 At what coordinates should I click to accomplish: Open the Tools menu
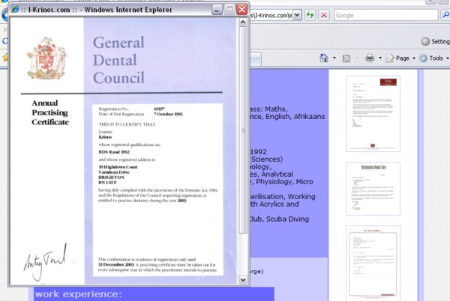pyautogui.click(x=434, y=58)
